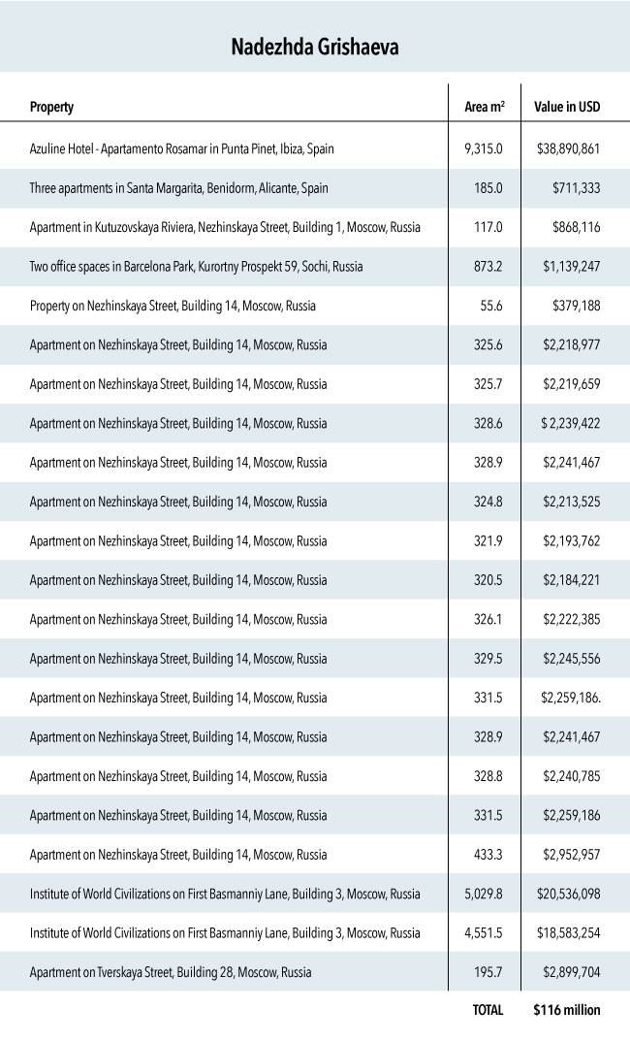Viewport: 630px width, 1042px height.
Task: Click the Azuline Hotel Ibiza property row
Action: pyautogui.click(x=182, y=148)
